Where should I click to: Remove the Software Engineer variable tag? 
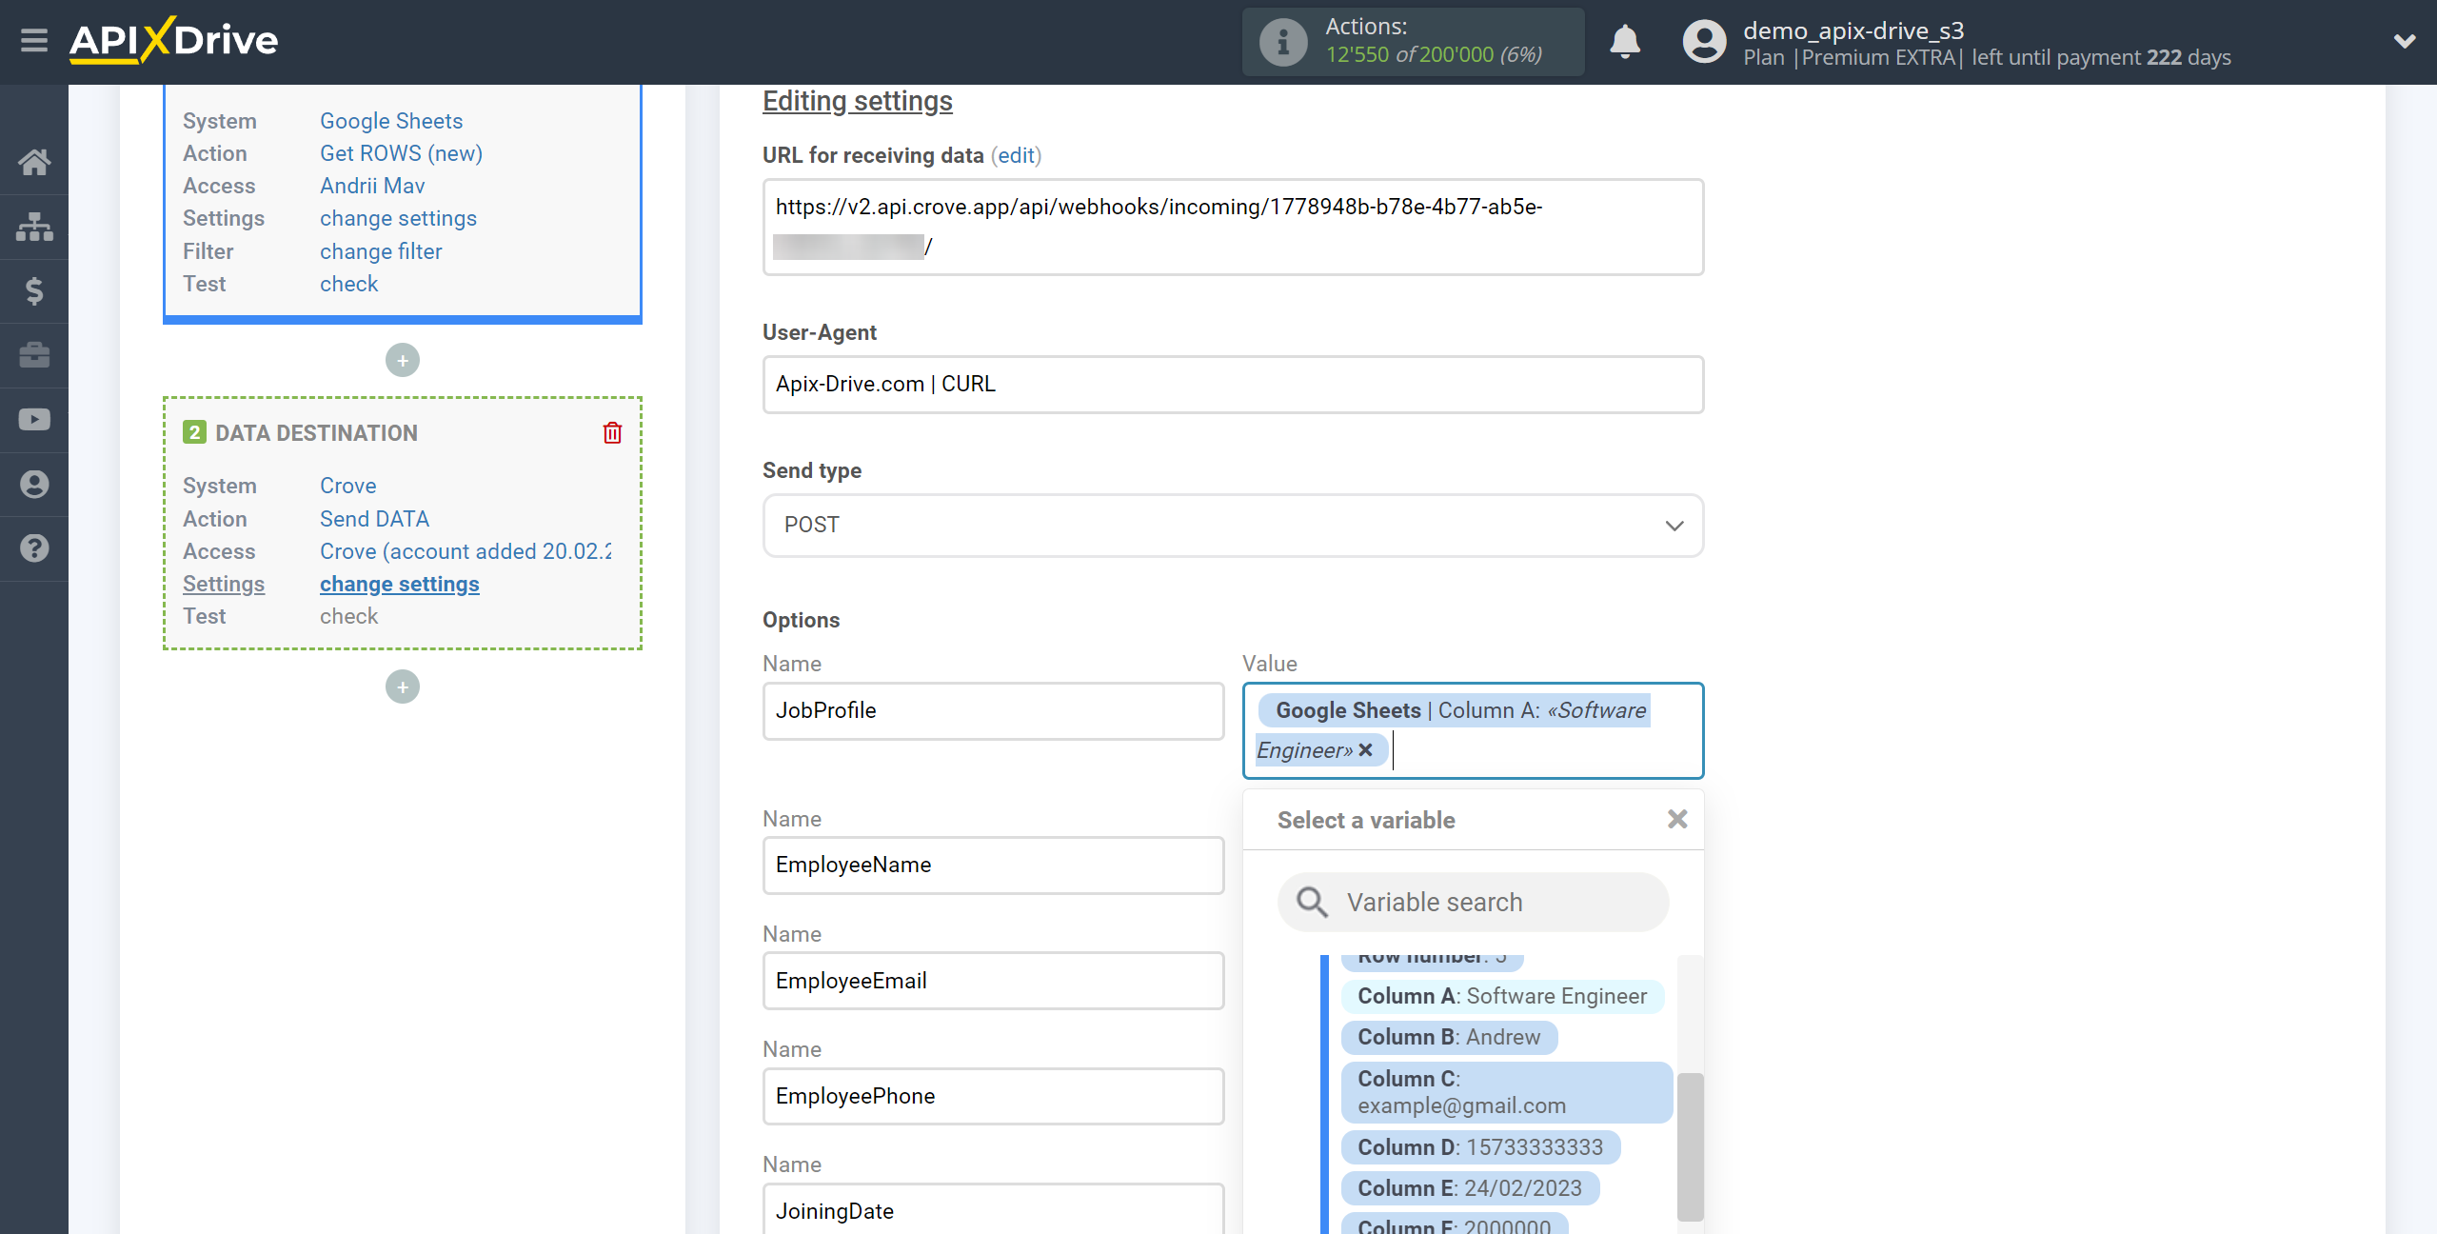pos(1365,750)
